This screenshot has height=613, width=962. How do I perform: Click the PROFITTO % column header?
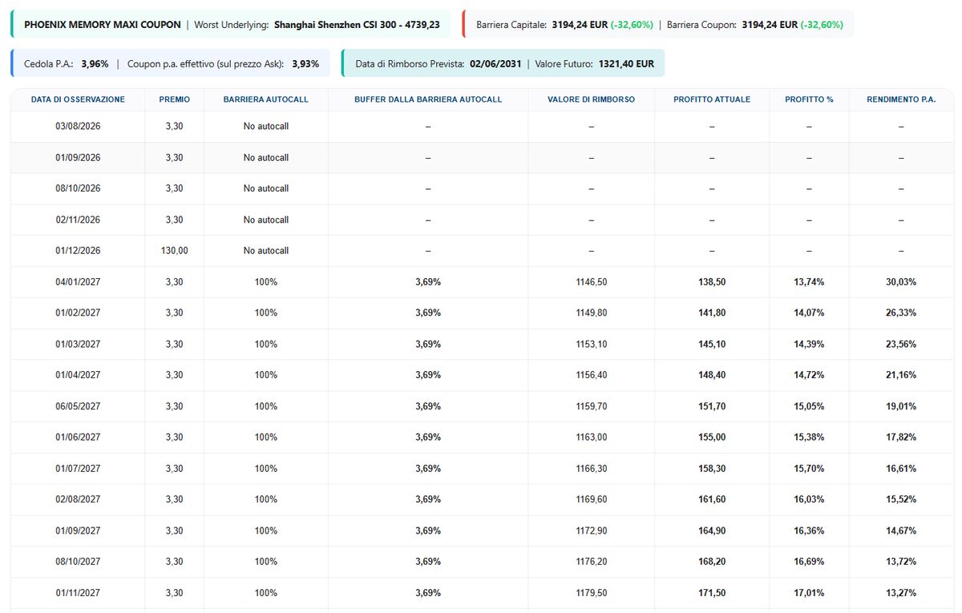point(809,99)
